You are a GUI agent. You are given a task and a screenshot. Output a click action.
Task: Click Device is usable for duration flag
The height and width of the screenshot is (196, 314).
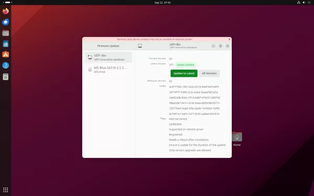pos(197,145)
